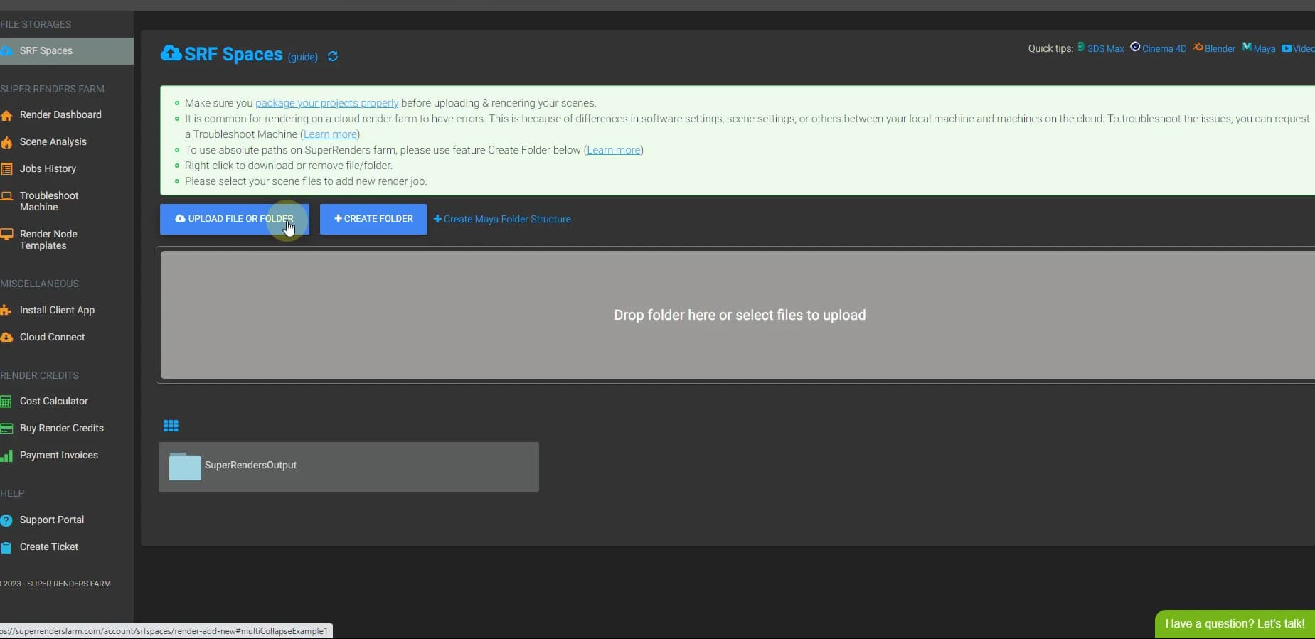Viewport: 1315px width, 639px height.
Task: Click the Render Node Templates monitor icon
Action: (6, 235)
